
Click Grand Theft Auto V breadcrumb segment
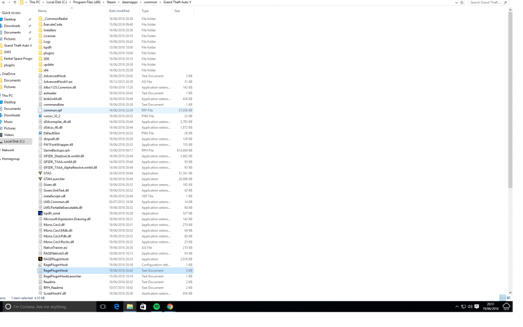[x=177, y=2]
